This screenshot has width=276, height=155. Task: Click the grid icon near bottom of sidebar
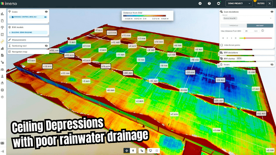(2, 143)
